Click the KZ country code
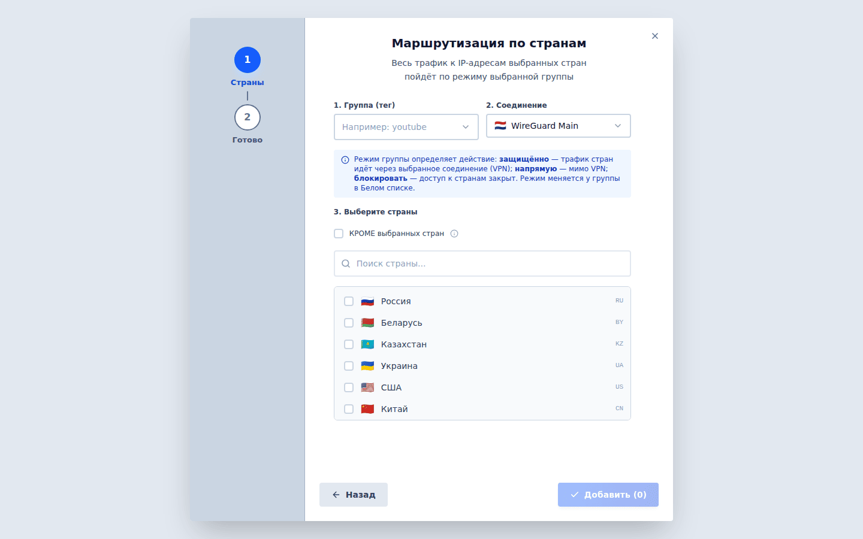This screenshot has width=863, height=539. (x=619, y=344)
